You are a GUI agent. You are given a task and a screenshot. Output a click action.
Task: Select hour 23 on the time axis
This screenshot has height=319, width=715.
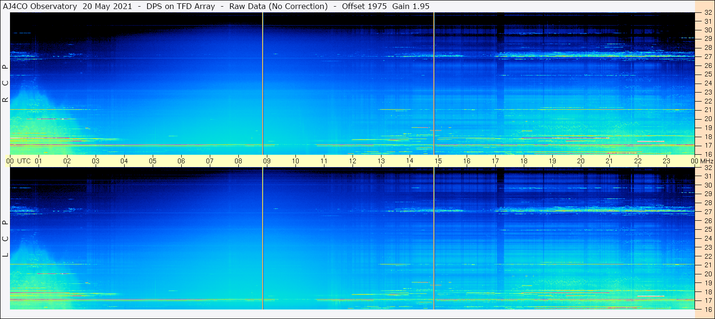coord(666,161)
